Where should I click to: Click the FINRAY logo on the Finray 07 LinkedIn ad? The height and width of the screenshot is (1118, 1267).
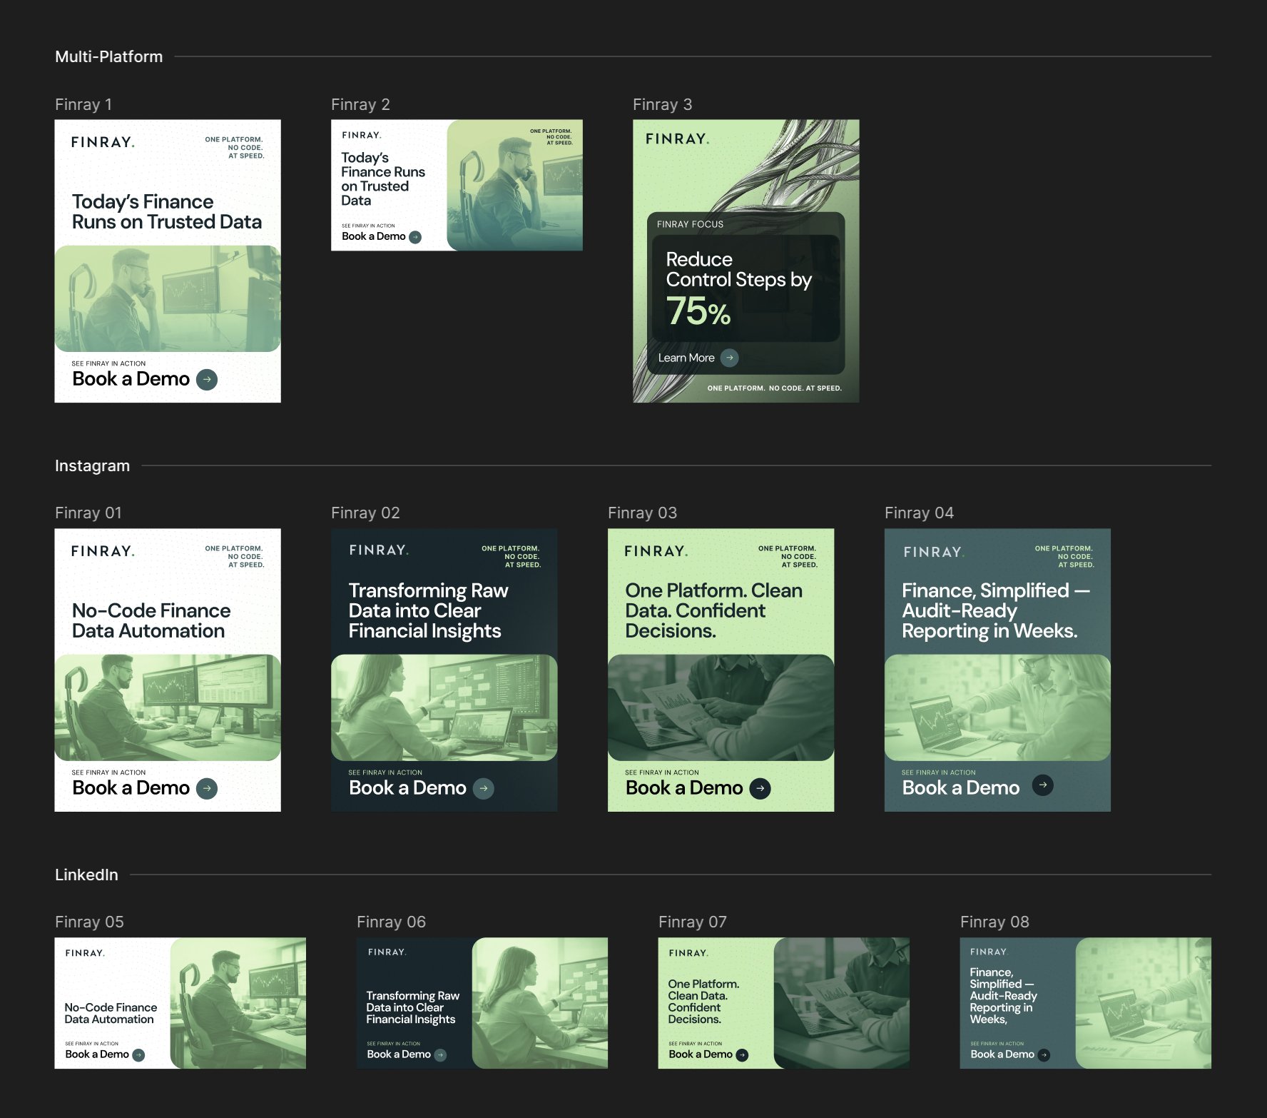pos(688,952)
